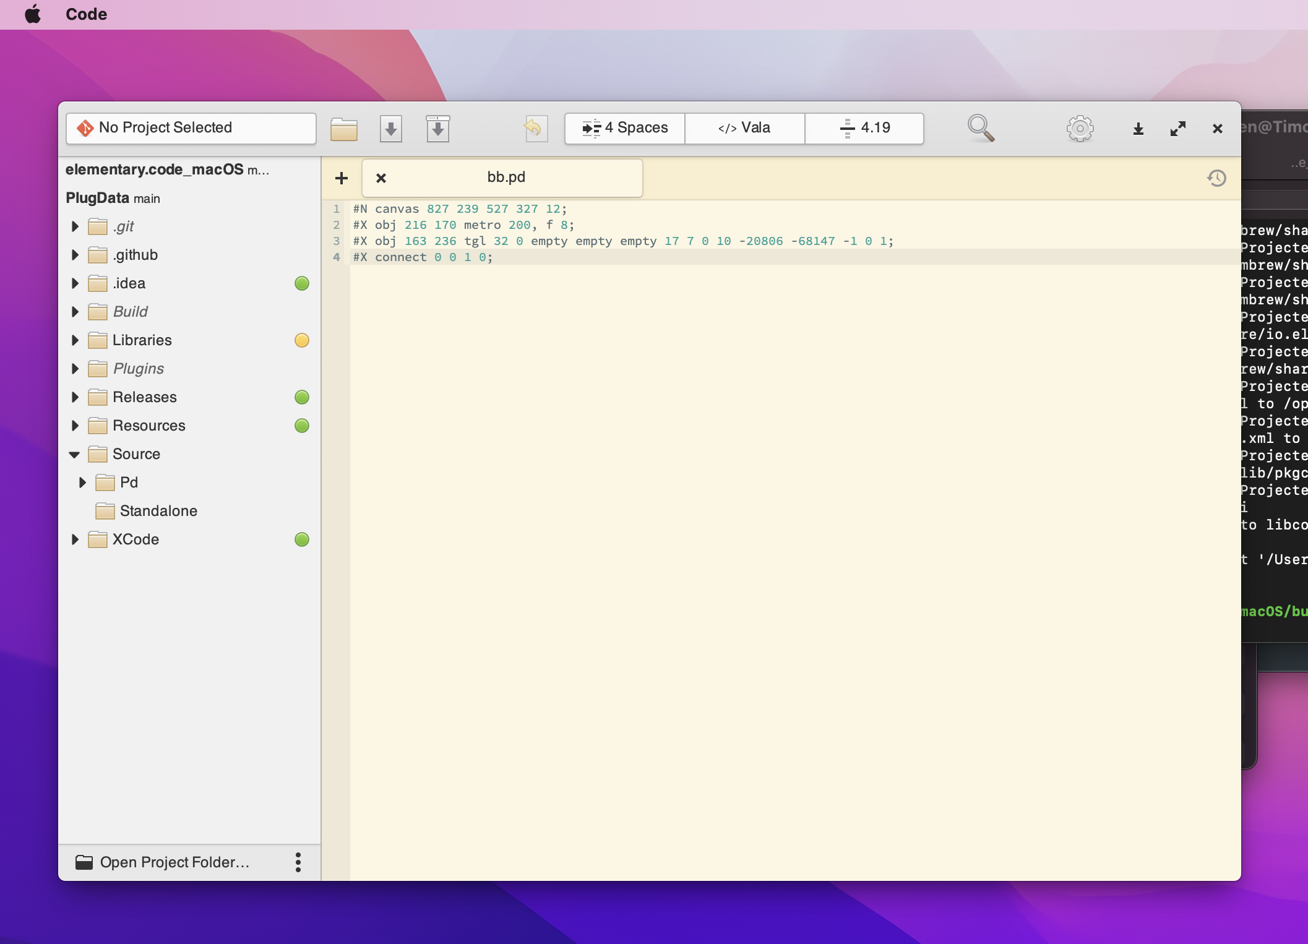Expand the .git folder
Screen dimensions: 1308x944
[x=75, y=226]
